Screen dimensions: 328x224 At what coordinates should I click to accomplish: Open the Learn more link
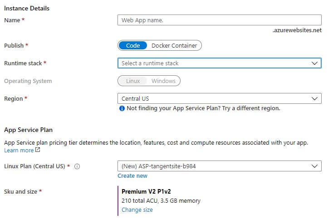pos(19,150)
